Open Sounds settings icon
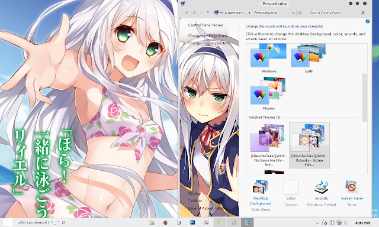This screenshot has height=227, width=379. pyautogui.click(x=321, y=187)
